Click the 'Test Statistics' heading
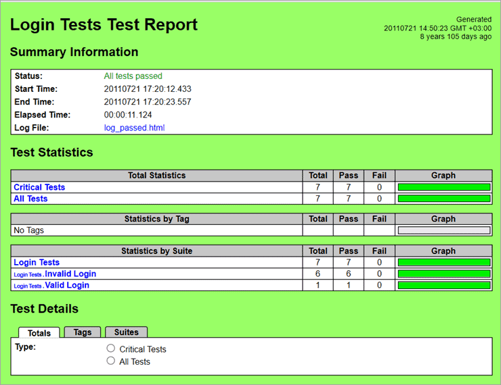 coord(51,153)
